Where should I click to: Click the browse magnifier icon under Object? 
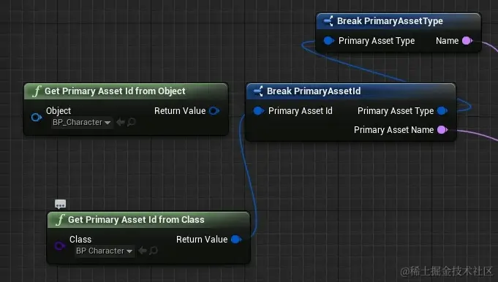131,122
